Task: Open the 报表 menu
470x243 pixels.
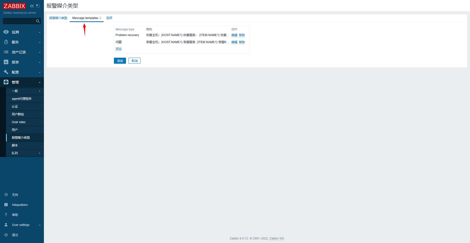Action: point(22,62)
